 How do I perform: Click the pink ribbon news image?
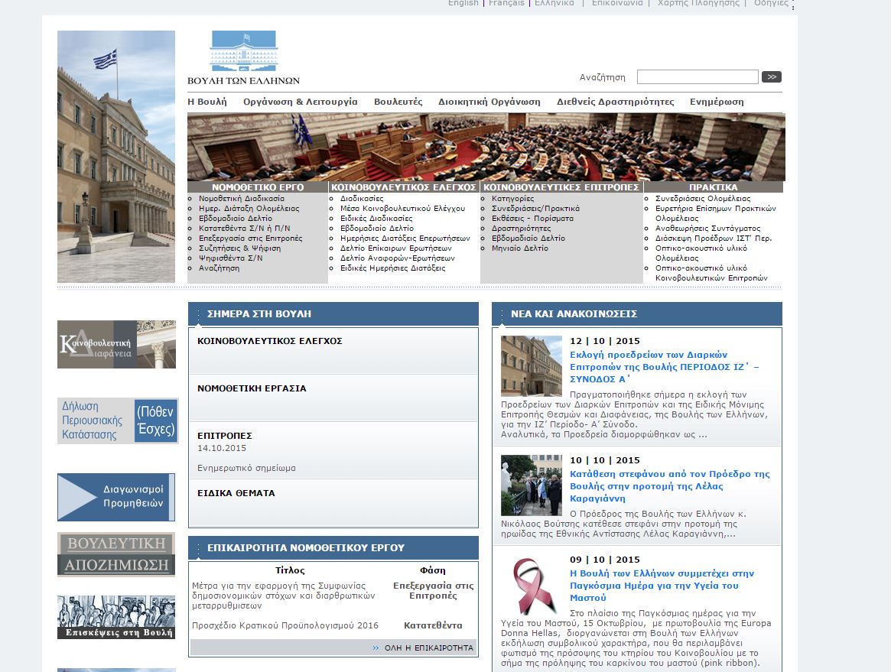click(x=531, y=588)
